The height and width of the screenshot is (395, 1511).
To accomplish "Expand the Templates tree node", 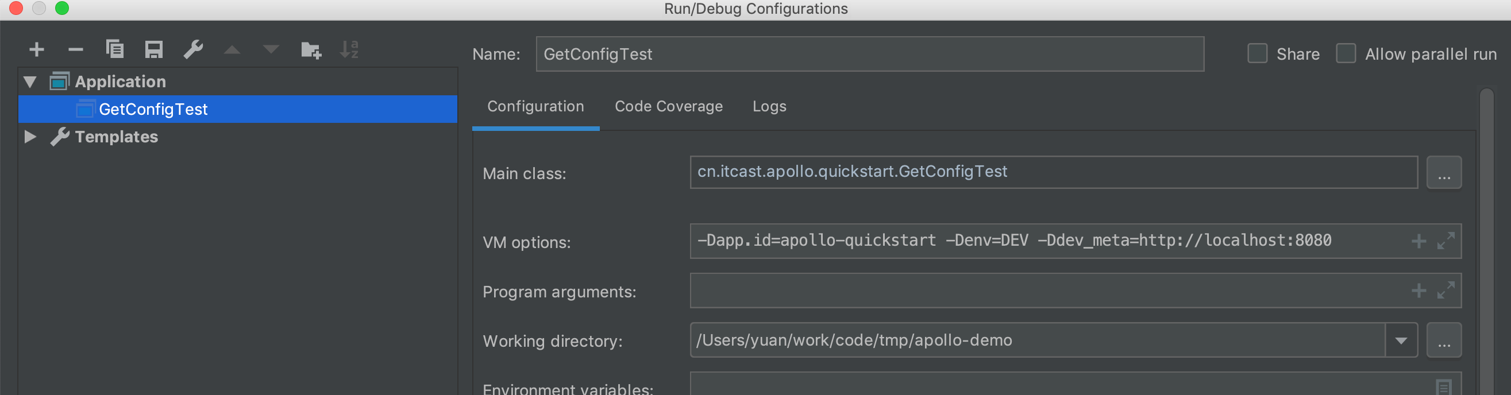I will pyautogui.click(x=30, y=137).
